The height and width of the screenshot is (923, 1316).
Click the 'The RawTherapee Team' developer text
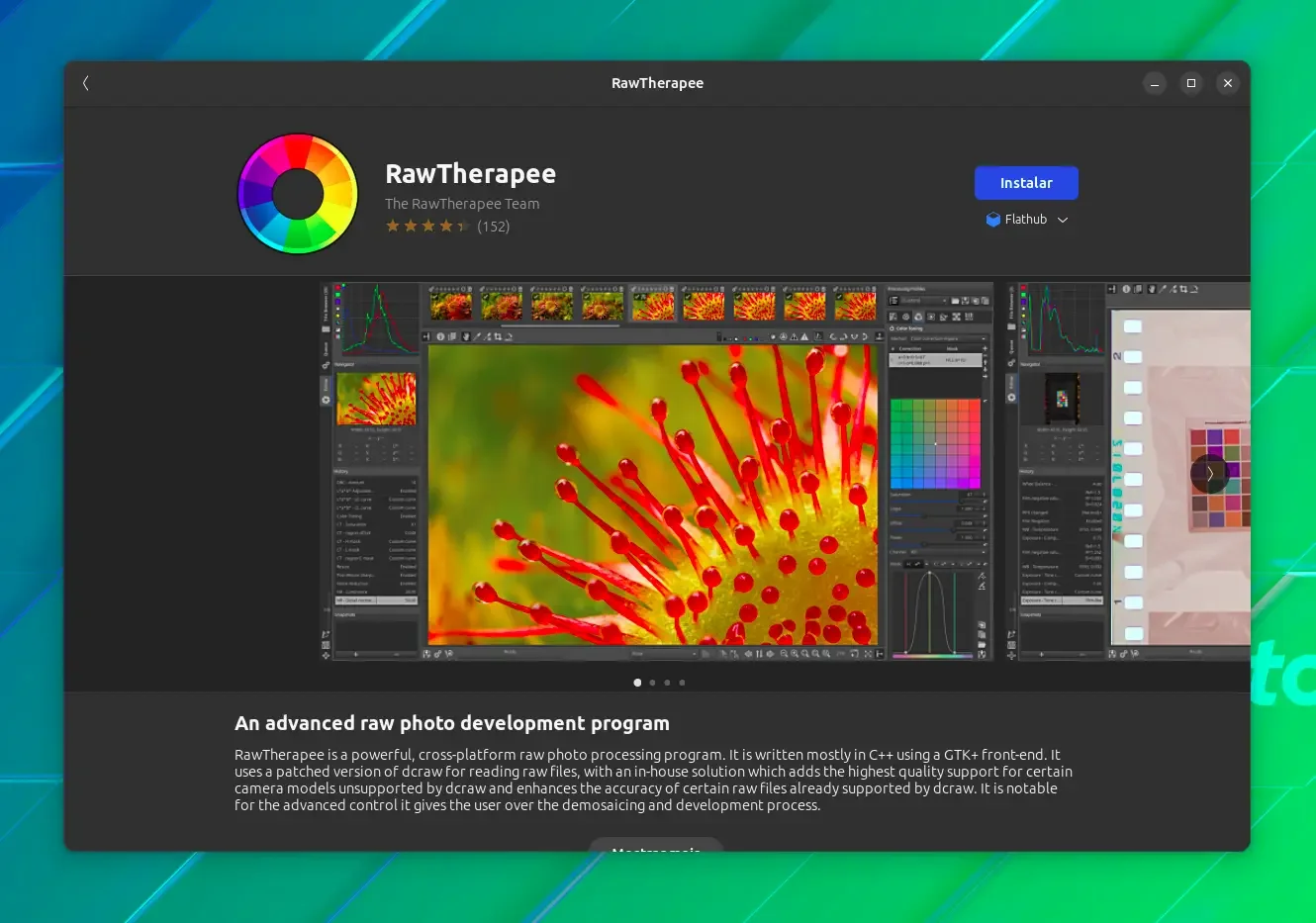click(x=462, y=204)
